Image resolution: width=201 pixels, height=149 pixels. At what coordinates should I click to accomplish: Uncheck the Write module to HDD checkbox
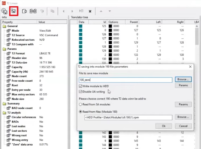click(x=81, y=86)
